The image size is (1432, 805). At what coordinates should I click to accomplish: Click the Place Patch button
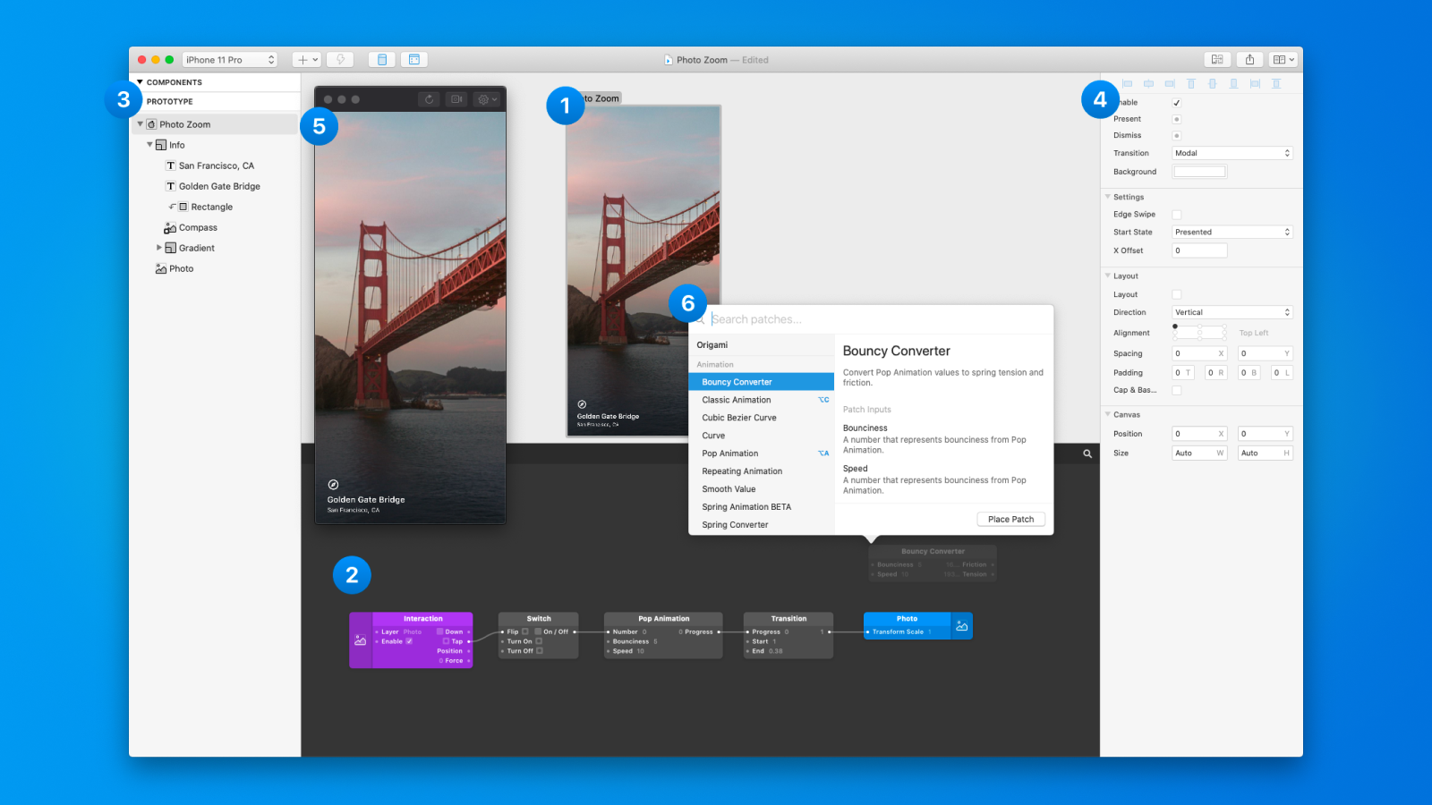[1010, 519]
